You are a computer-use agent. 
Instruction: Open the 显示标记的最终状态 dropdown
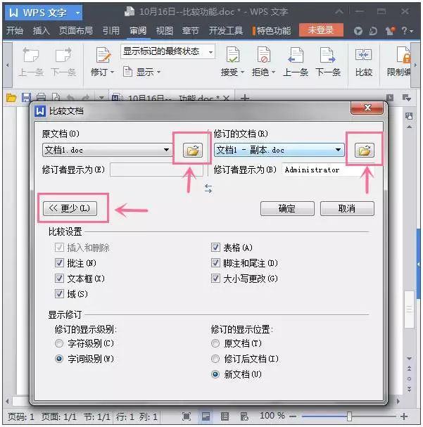[x=210, y=52]
